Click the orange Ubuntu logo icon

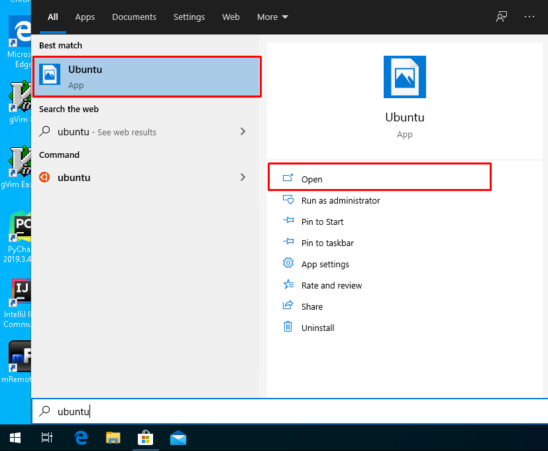pyautogui.click(x=44, y=177)
